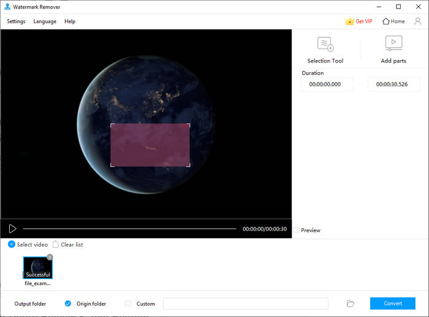Click the Convert button
The width and height of the screenshot is (429, 317).
tap(393, 304)
